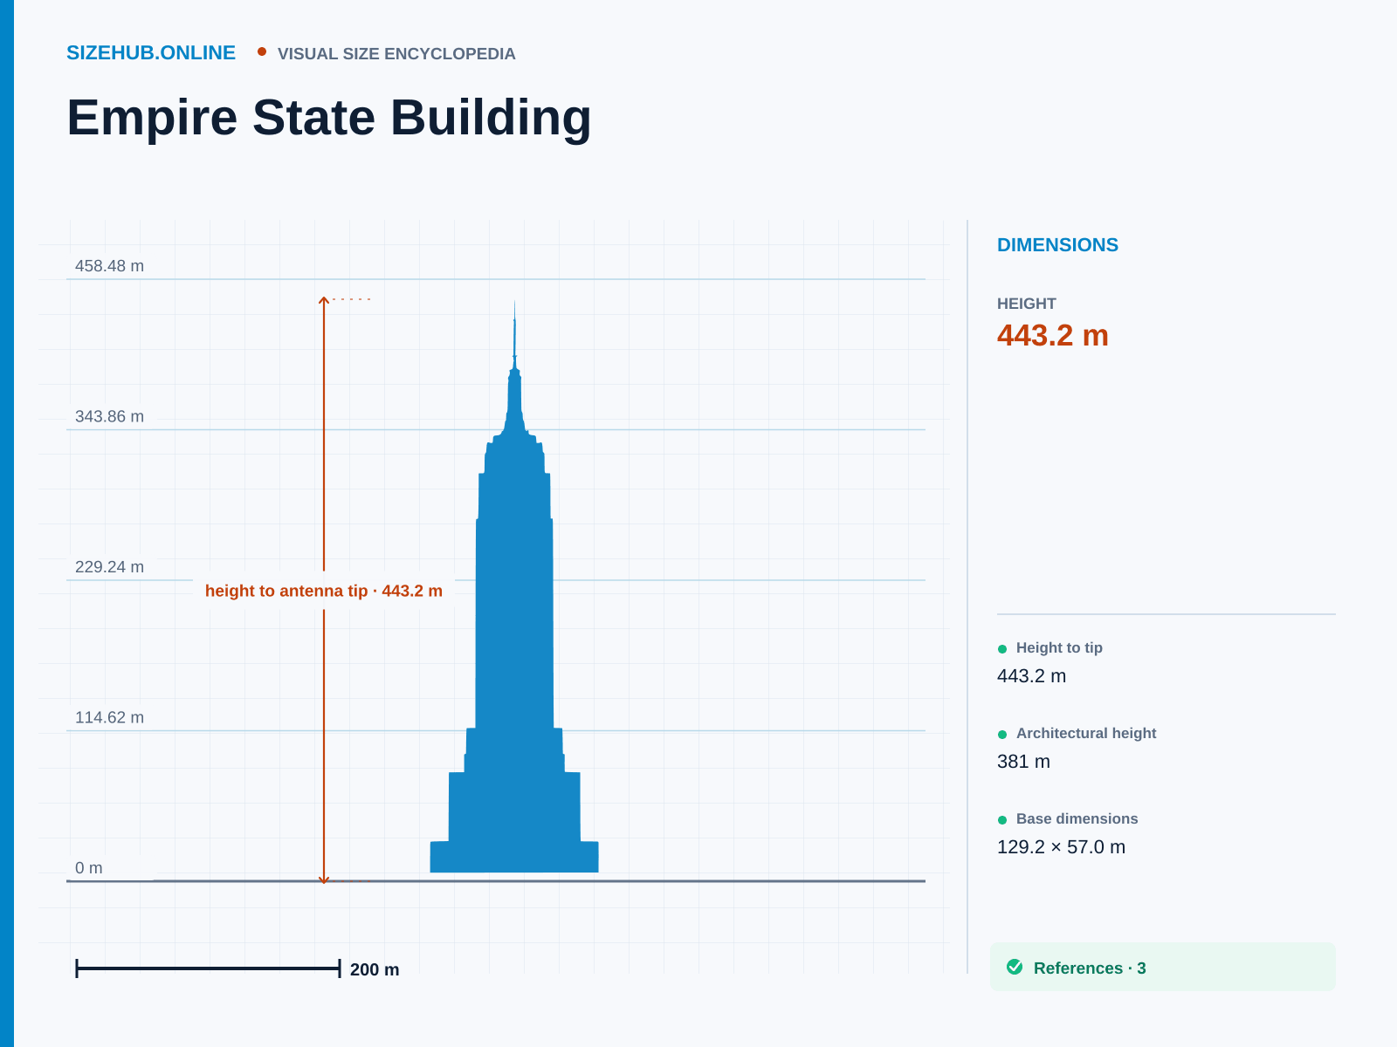Click the upward arrowhead of the height measurement line
Screen dimensions: 1397x1047
[324, 301]
